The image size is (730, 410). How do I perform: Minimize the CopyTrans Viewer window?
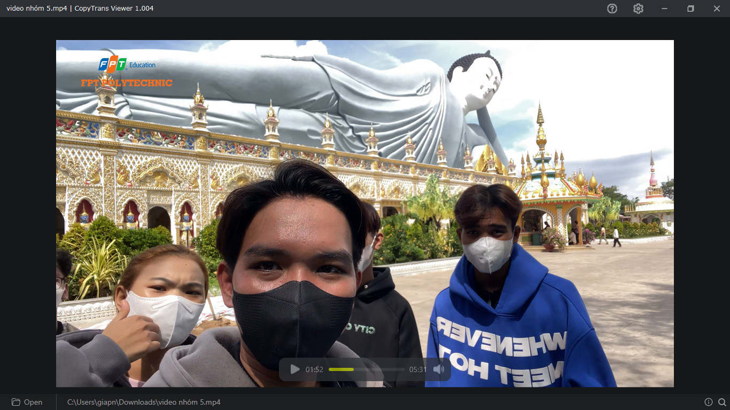click(664, 9)
